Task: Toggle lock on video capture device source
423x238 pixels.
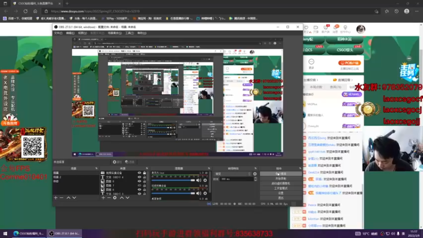Action: [144, 173]
